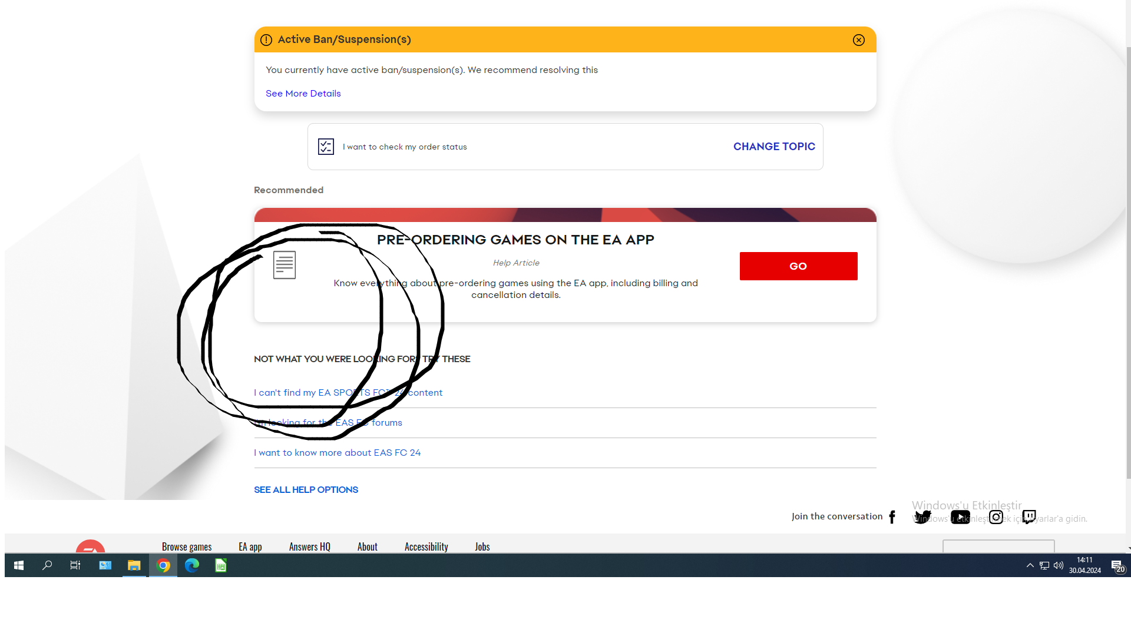Open the EA Twitch icon
Image resolution: width=1131 pixels, height=636 pixels.
1029,517
